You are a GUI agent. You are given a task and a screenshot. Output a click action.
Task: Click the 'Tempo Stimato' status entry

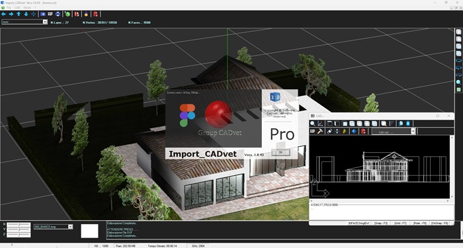pos(163,245)
